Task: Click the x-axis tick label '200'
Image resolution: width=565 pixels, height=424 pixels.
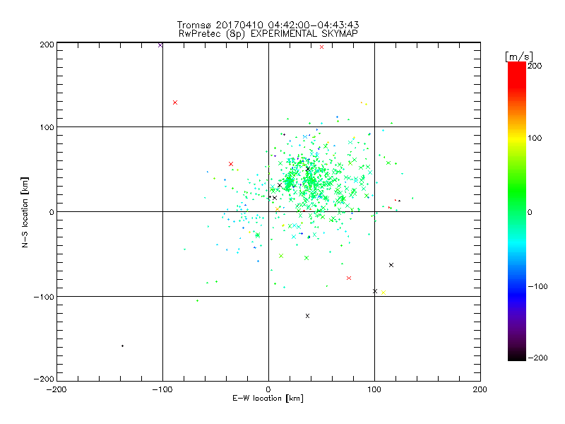Action: pyautogui.click(x=480, y=389)
